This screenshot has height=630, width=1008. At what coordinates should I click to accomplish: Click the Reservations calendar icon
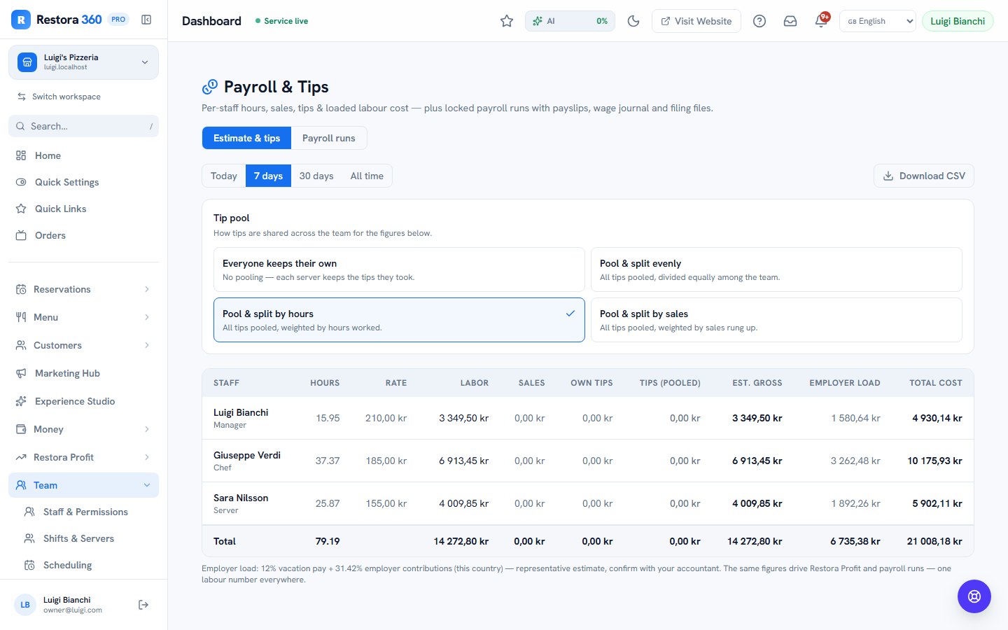click(21, 289)
